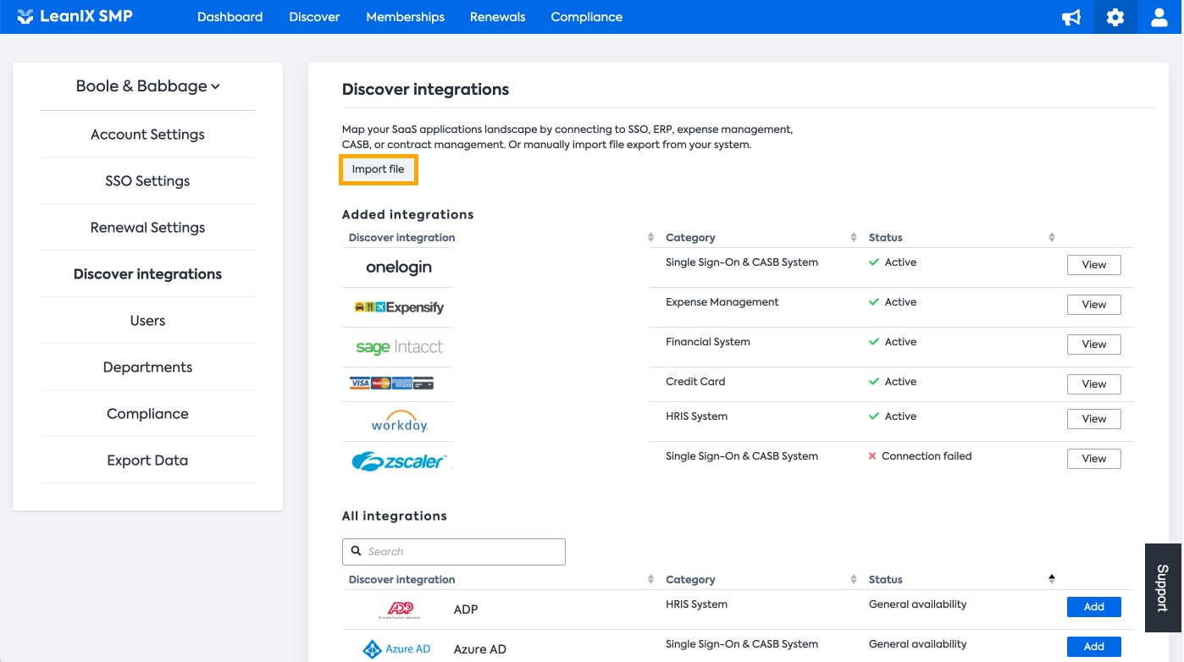Click the LeanIX SMP logo

(x=75, y=16)
